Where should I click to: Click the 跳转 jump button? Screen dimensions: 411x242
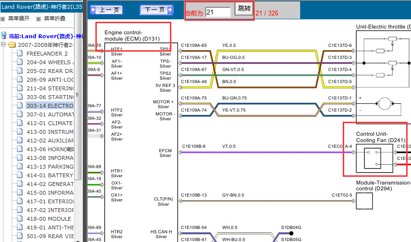click(x=244, y=8)
